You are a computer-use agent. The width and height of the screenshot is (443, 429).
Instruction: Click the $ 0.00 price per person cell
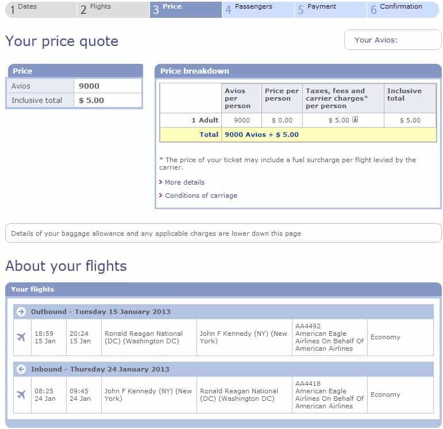282,120
